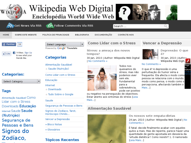The width and height of the screenshot is (191, 143).
Task: Go to the HOME menu item
Action: coord(6,35)
